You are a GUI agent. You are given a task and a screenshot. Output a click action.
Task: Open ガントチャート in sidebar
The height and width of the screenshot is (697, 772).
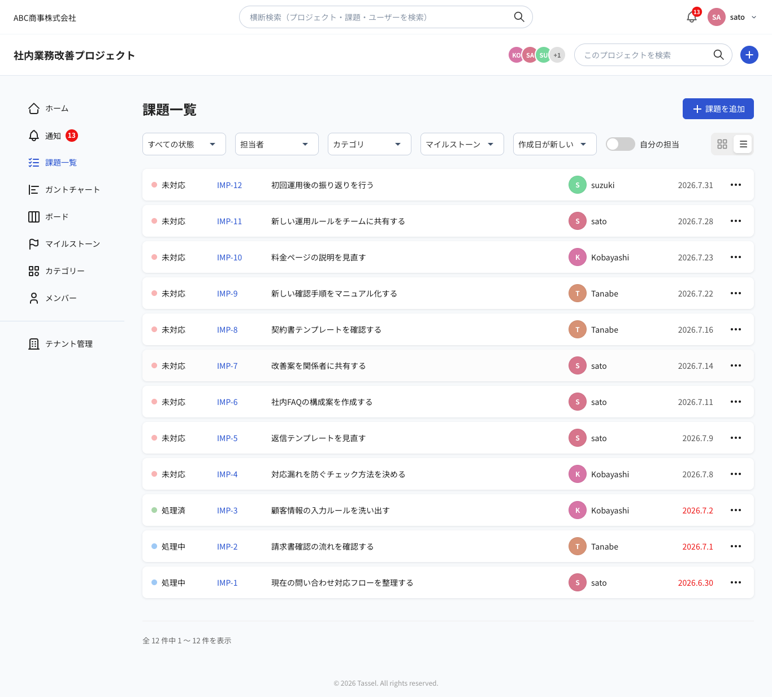pos(64,190)
